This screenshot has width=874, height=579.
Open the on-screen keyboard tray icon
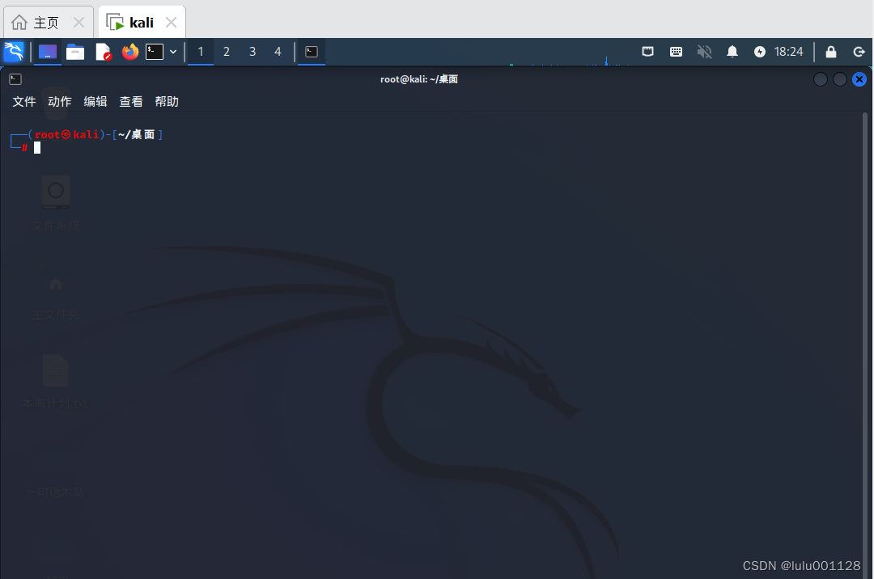[676, 51]
